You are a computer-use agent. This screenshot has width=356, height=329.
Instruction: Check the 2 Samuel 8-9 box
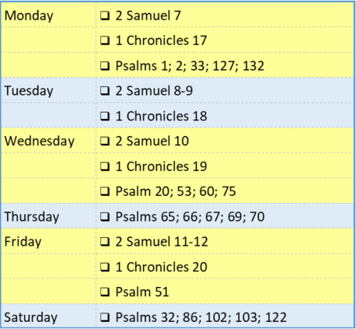coord(105,91)
